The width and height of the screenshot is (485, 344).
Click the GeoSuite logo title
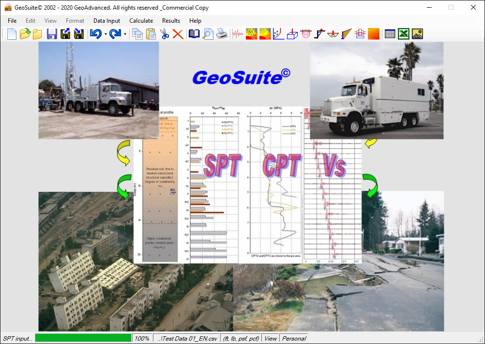coord(241,77)
